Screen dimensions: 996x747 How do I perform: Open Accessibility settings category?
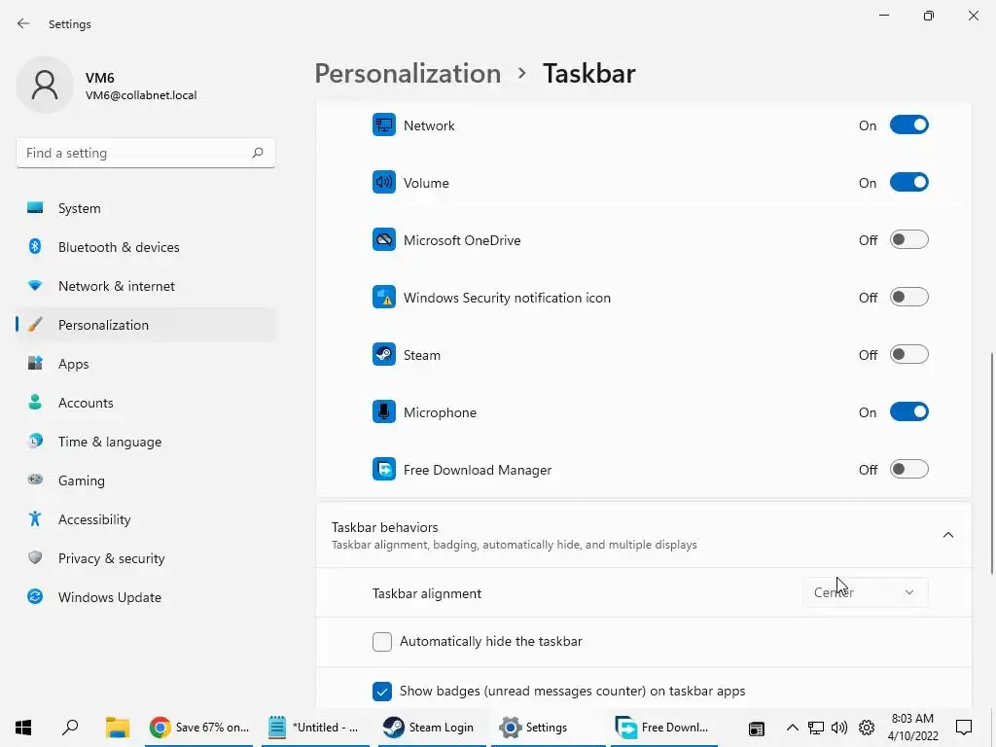tap(146, 519)
